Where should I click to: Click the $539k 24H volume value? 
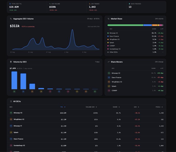(x=53, y=7)
